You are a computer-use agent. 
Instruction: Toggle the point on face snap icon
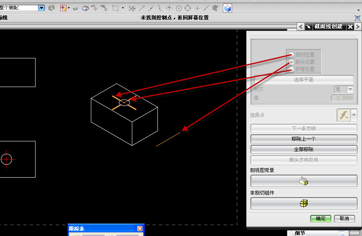216,8
